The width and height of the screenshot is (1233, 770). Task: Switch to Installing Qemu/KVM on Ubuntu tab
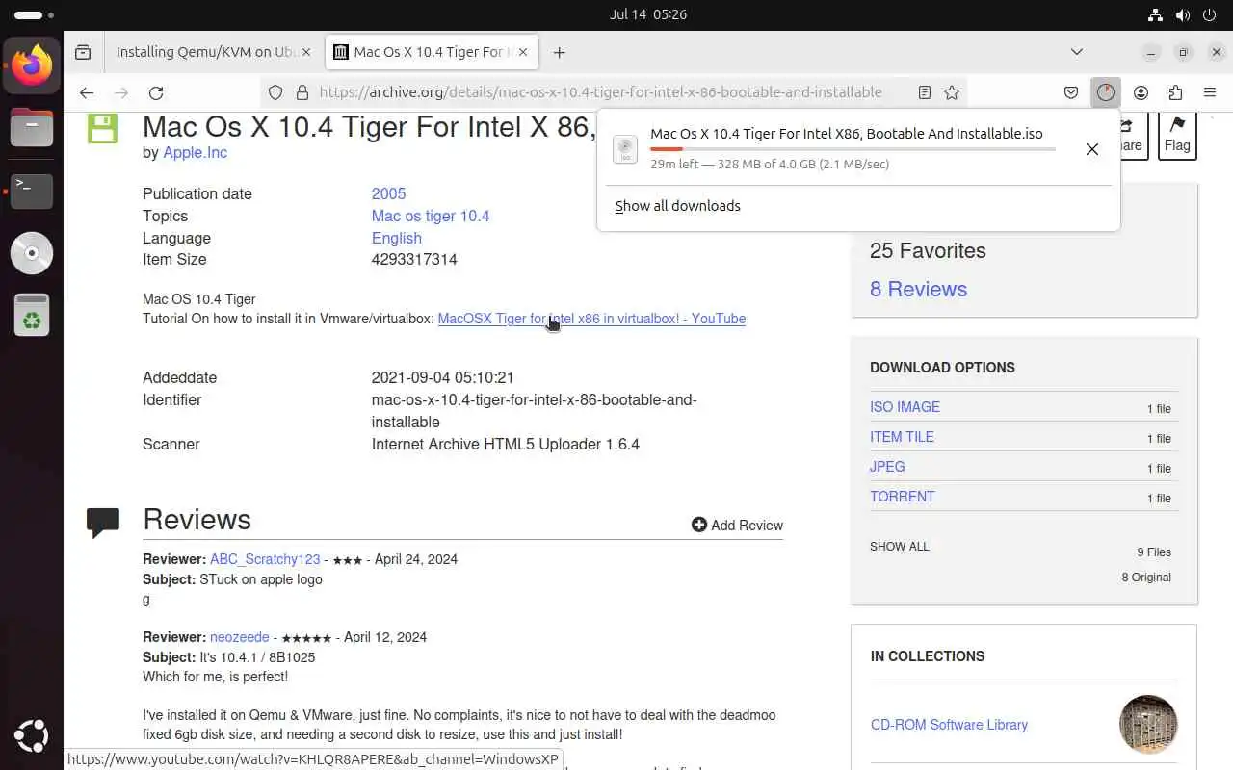pyautogui.click(x=207, y=52)
